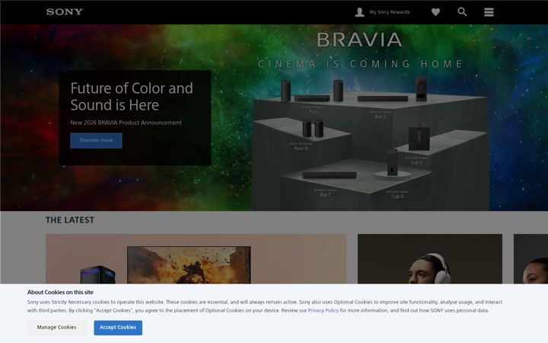Open the user profile icon
Viewport: 548px width, 343px height.
(359, 12)
